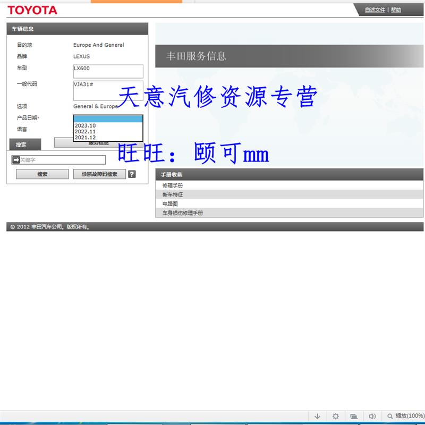This screenshot has height=425, width=425.
Task: Open the 帮助 link
Action: (396, 10)
